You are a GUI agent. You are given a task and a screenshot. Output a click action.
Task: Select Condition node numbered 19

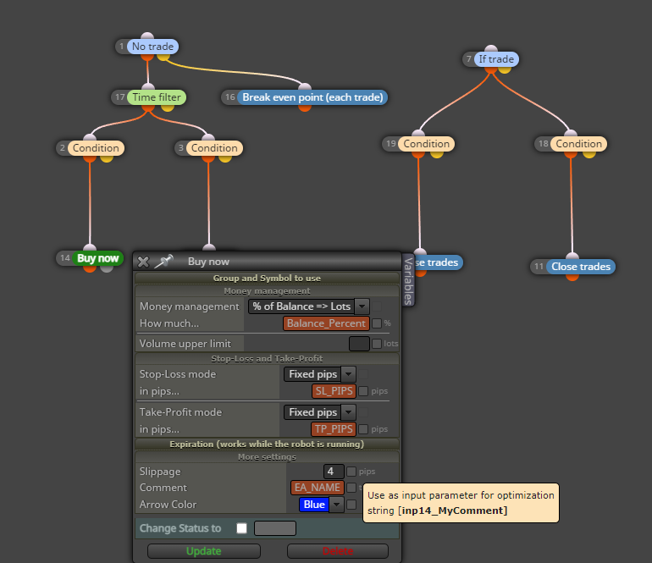tap(426, 144)
